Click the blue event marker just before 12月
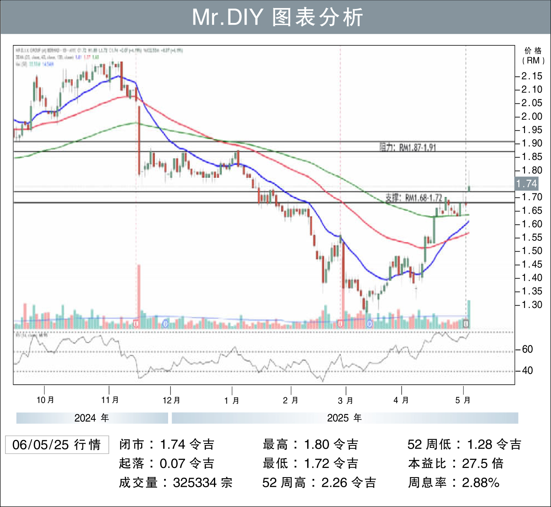Screen dimensions: 551x507 click(165, 323)
